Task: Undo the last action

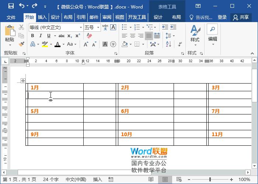Action: pyautogui.click(x=22, y=6)
